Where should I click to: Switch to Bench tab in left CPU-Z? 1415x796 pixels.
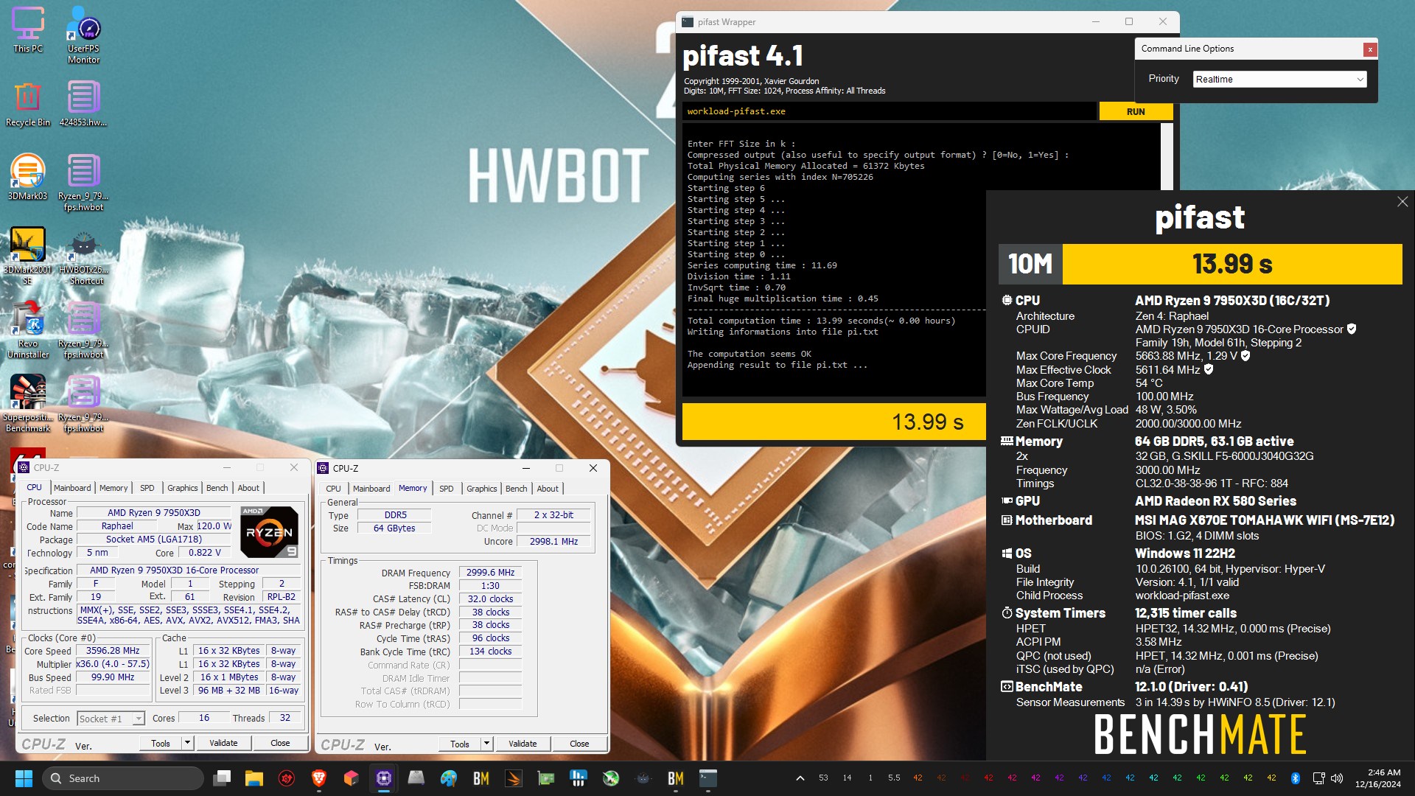217,488
